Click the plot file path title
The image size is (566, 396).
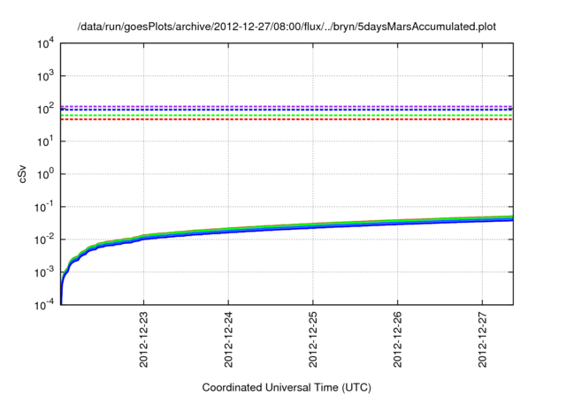click(x=287, y=27)
